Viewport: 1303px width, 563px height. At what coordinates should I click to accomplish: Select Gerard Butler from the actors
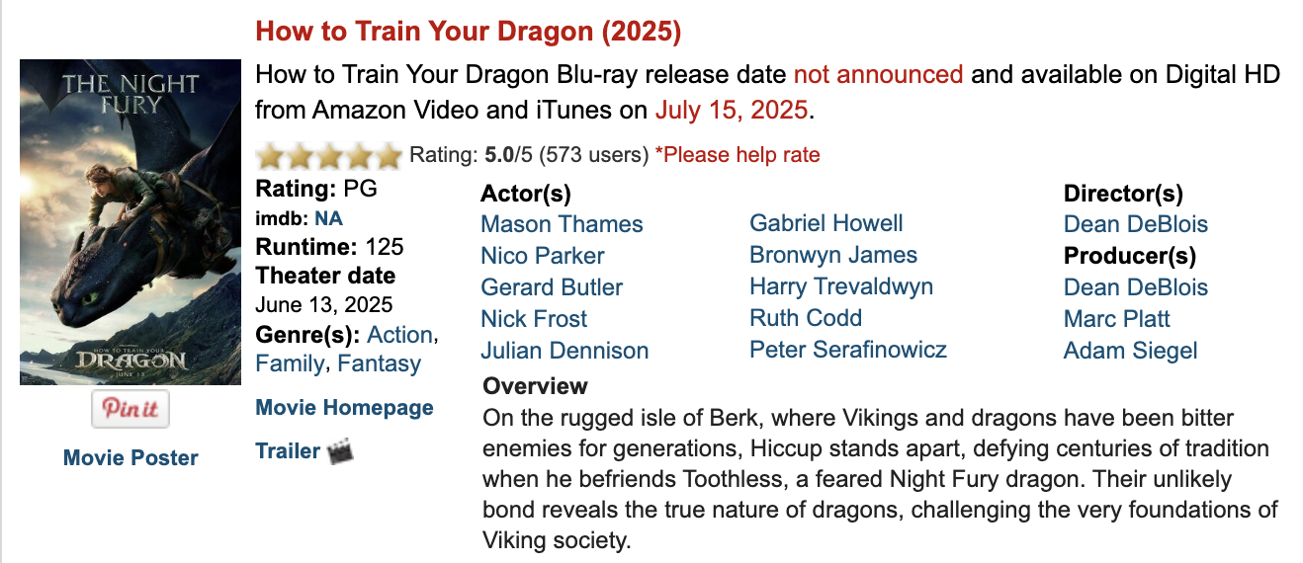552,287
